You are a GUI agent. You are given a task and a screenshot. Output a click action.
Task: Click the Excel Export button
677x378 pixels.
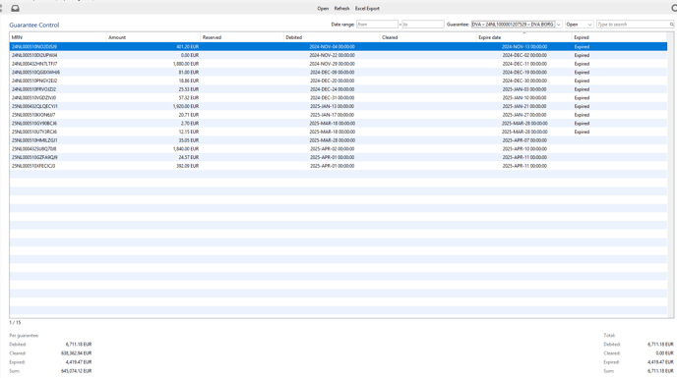367,9
